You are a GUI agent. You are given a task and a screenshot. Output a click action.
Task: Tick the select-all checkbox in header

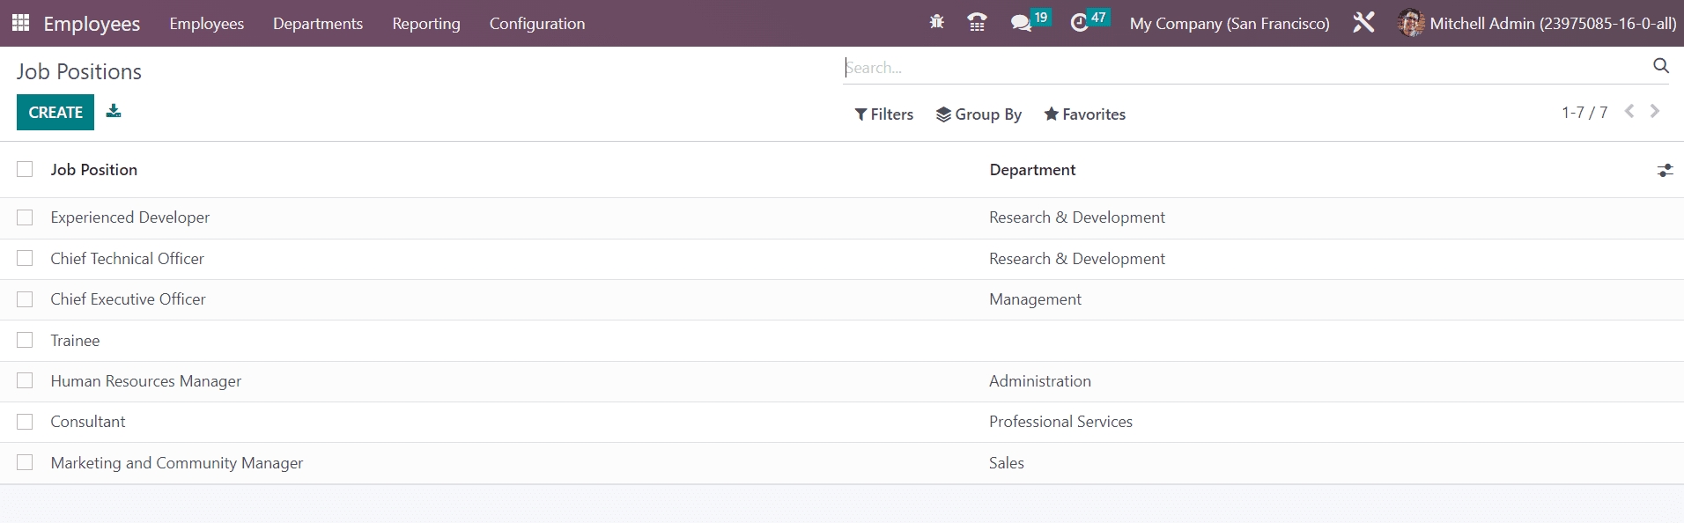pyautogui.click(x=25, y=169)
